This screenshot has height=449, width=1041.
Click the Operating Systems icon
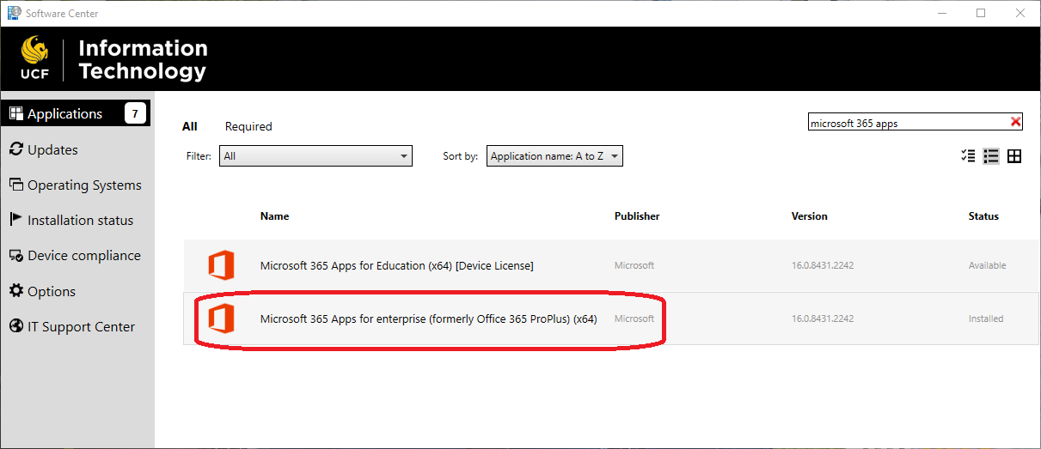click(x=15, y=185)
